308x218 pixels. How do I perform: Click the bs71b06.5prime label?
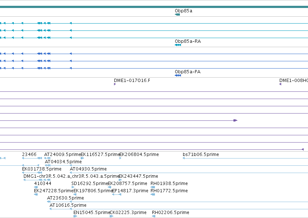point(201,155)
